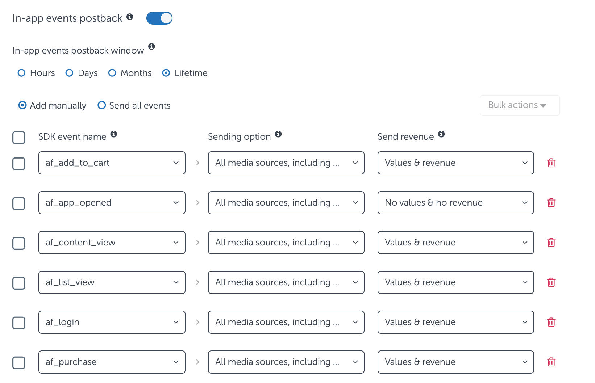The width and height of the screenshot is (595, 383).
Task: Click the Send revenue column header
Action: point(406,137)
